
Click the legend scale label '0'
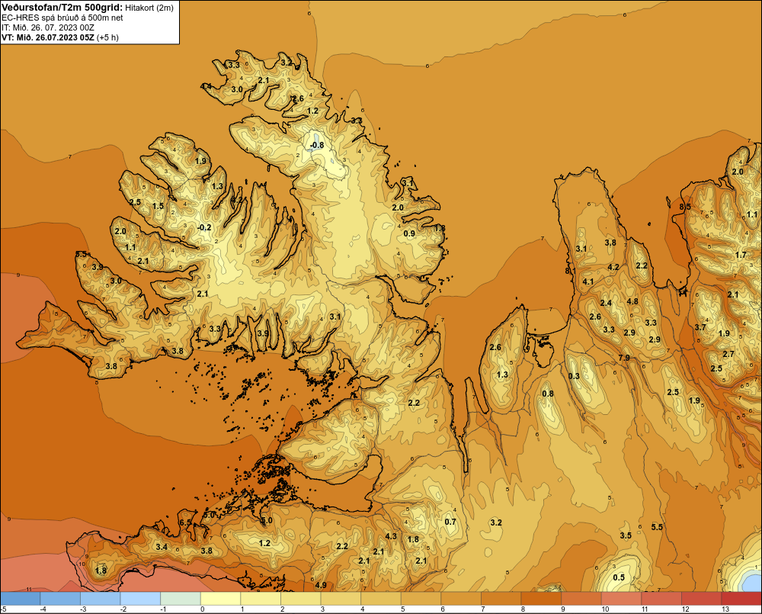[203, 609]
